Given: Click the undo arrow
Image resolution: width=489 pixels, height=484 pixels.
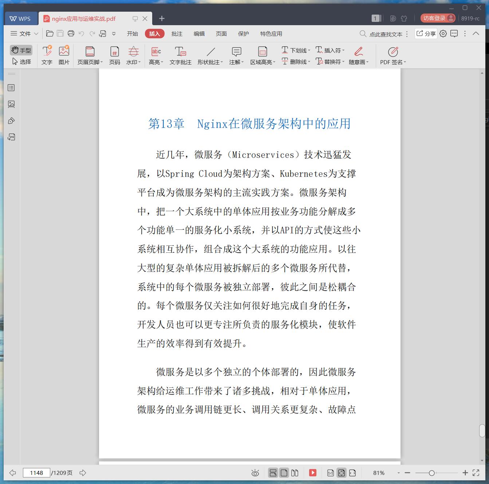Looking at the screenshot, I should (x=82, y=34).
